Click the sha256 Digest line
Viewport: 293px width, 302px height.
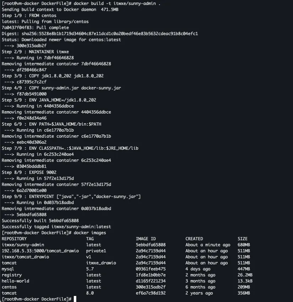pyautogui.click(x=100, y=34)
